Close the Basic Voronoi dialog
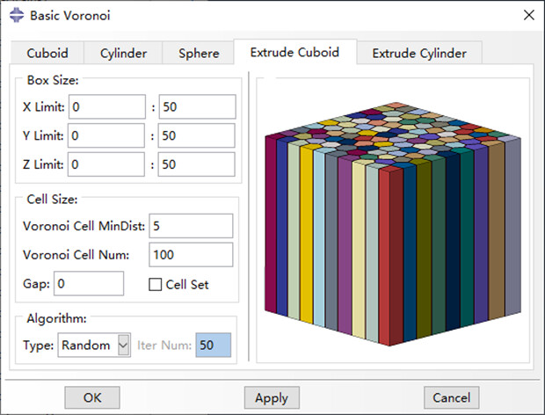The height and width of the screenshot is (415, 545). pyautogui.click(x=528, y=15)
